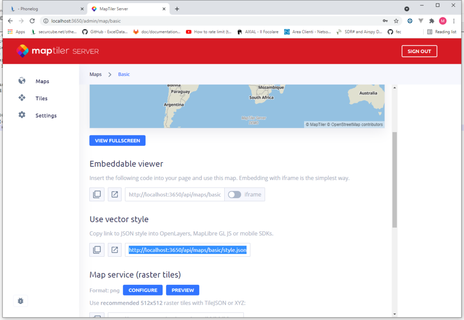Open the Maps section via globe icon
The image size is (464, 320).
(x=22, y=81)
